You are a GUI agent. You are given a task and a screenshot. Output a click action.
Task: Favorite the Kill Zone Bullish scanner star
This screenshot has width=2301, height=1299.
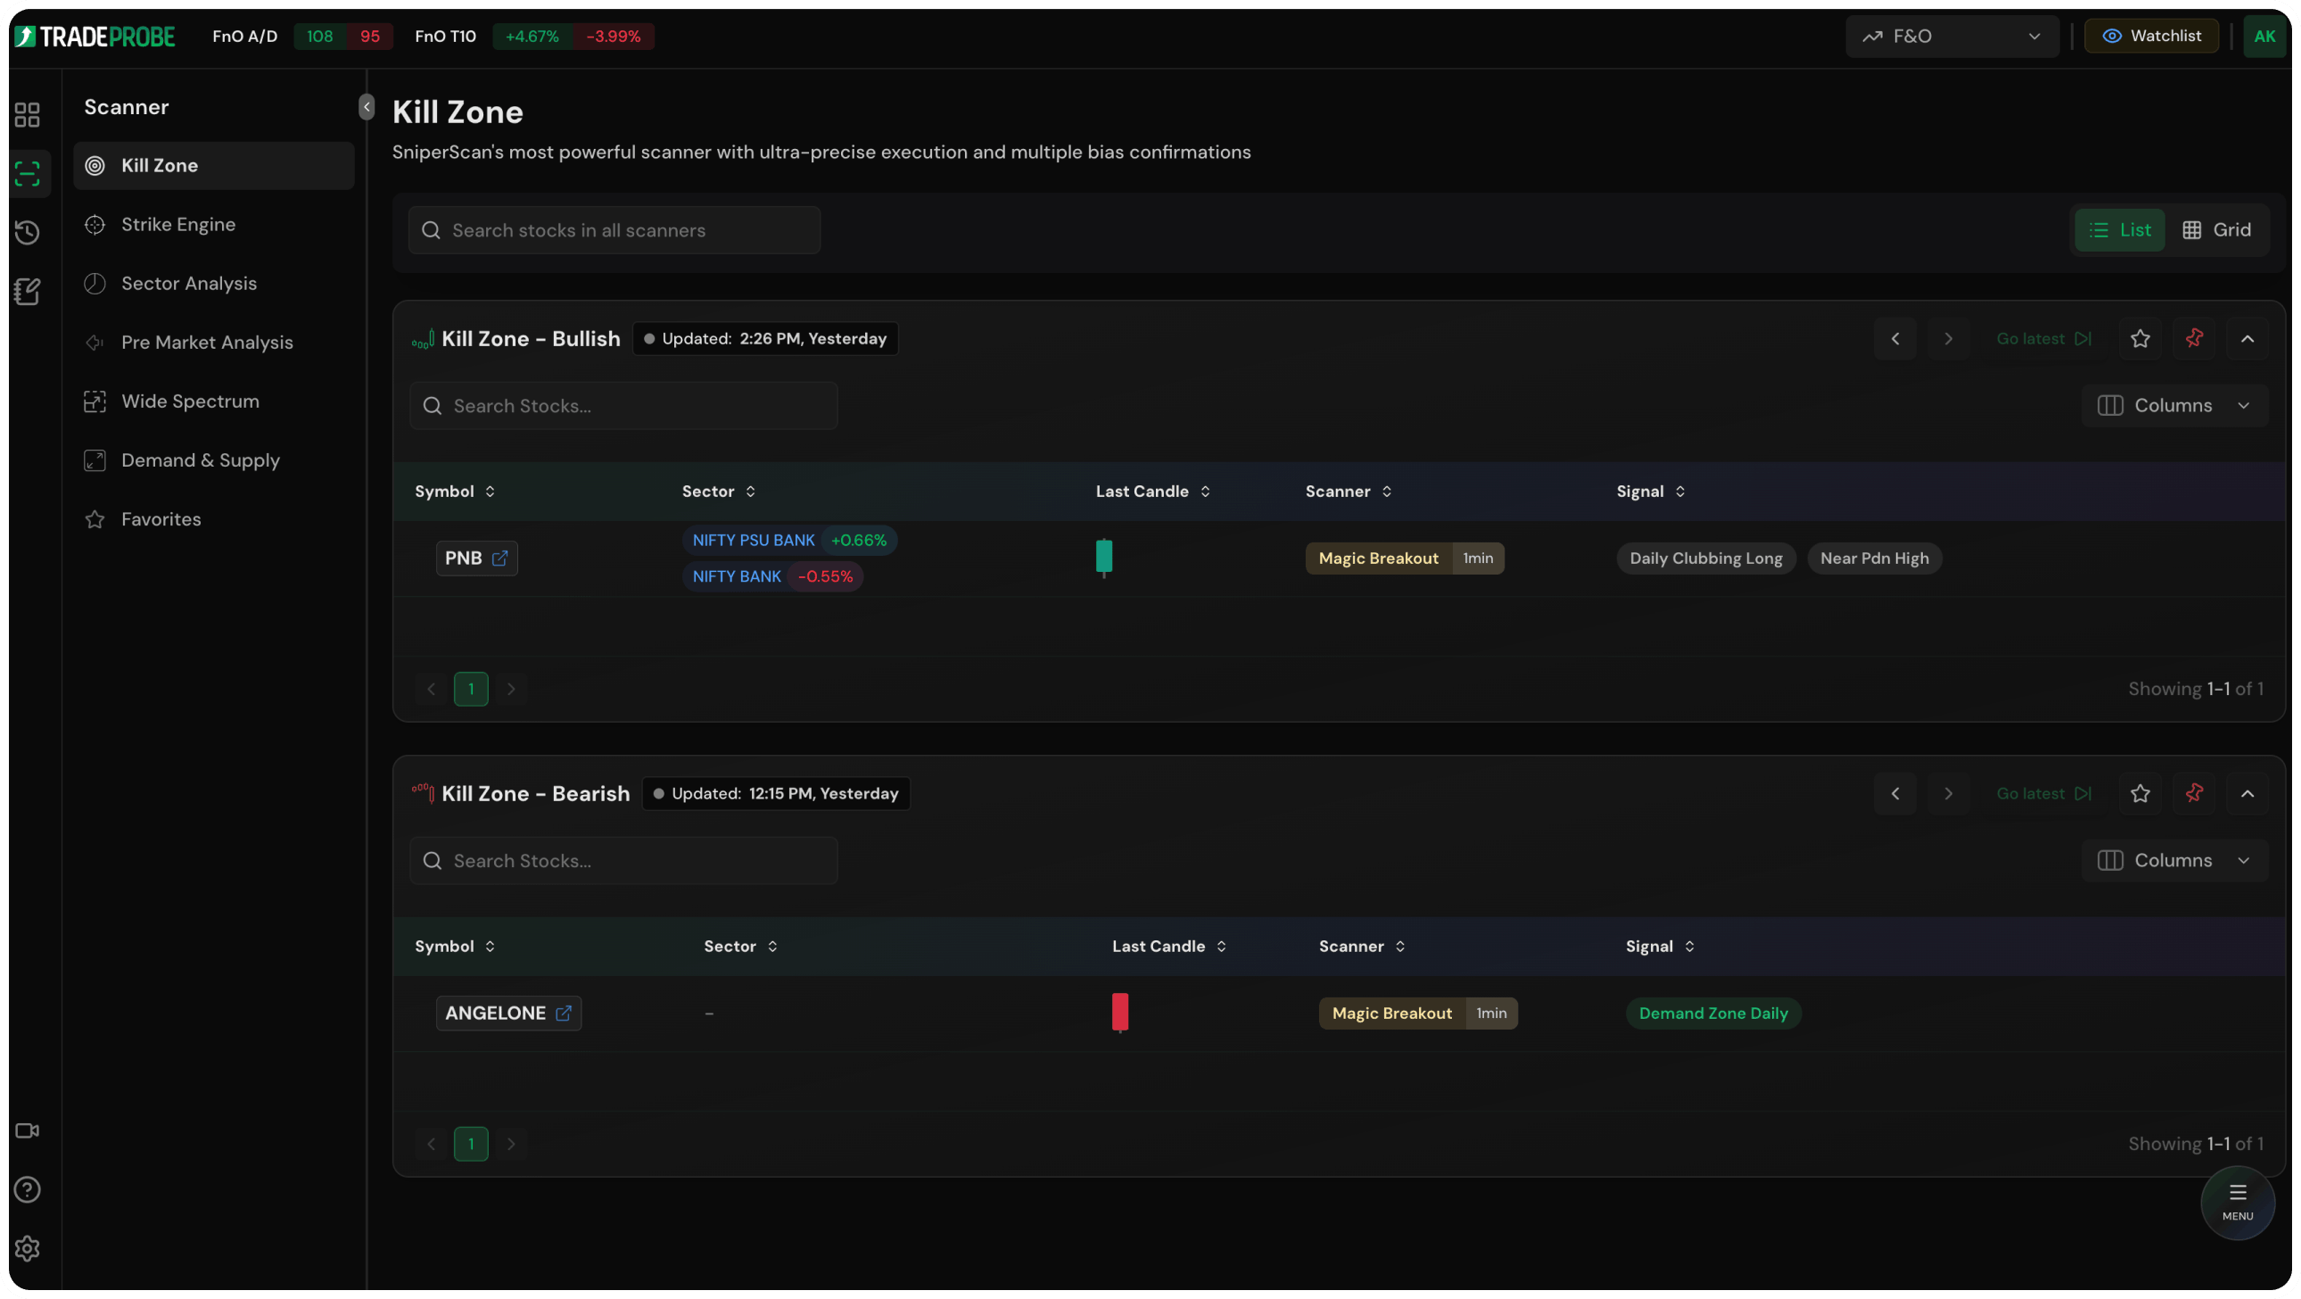pyautogui.click(x=2140, y=339)
